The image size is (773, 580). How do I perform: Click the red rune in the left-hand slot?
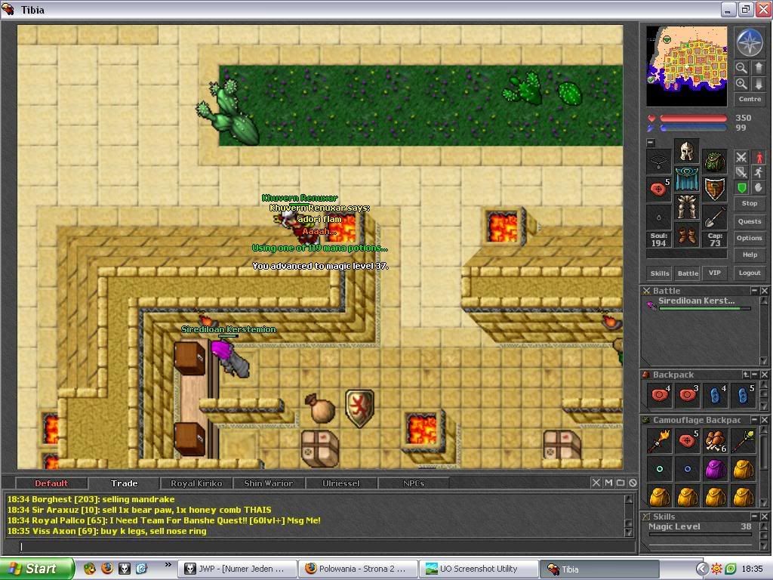tap(658, 189)
